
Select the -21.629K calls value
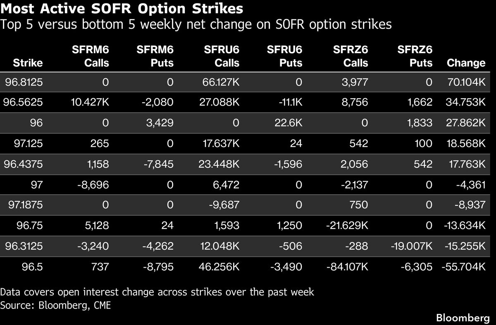[346, 226]
